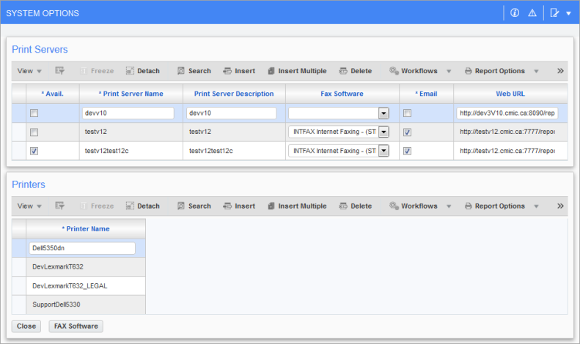Click Report Options in Printers toolbar

pyautogui.click(x=494, y=206)
